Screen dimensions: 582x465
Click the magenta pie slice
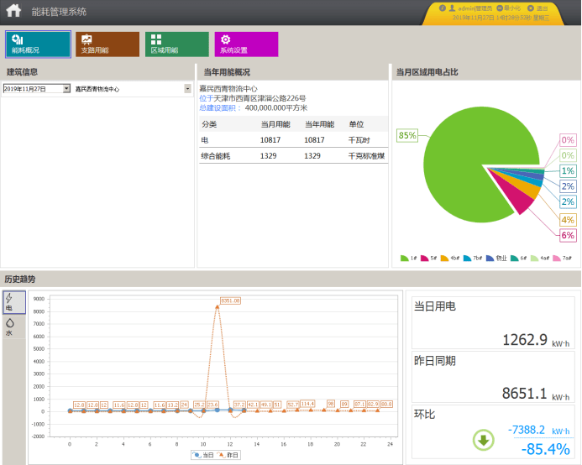coord(517,196)
